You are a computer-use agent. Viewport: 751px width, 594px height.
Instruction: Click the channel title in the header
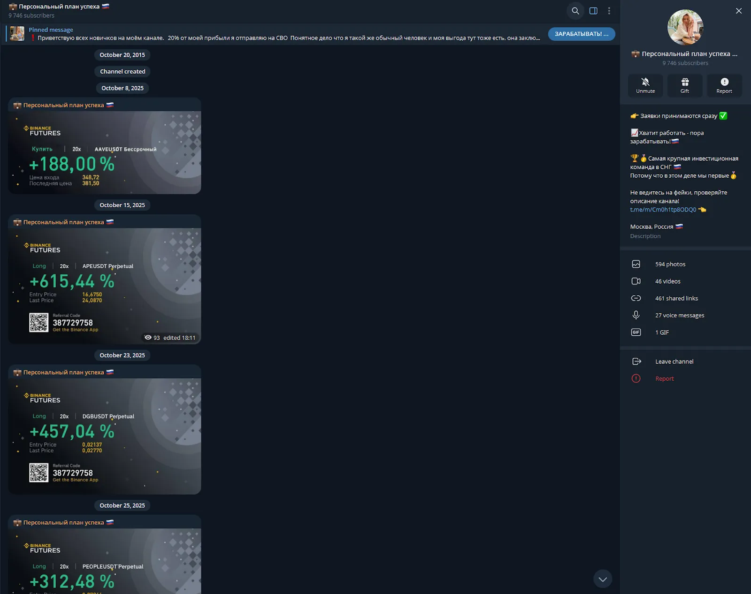point(59,7)
